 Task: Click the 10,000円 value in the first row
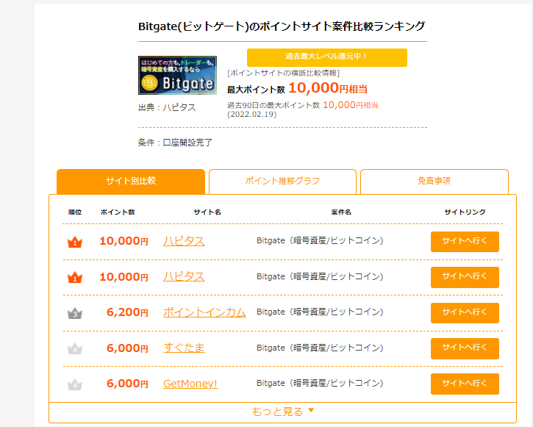[124, 241]
